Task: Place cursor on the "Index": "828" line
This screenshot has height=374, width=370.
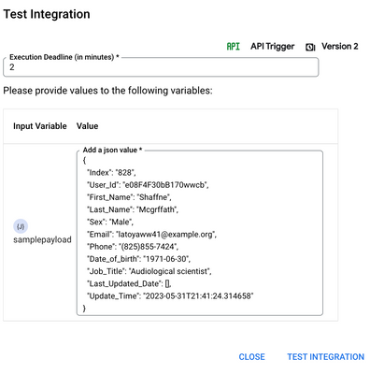Action: (111, 173)
